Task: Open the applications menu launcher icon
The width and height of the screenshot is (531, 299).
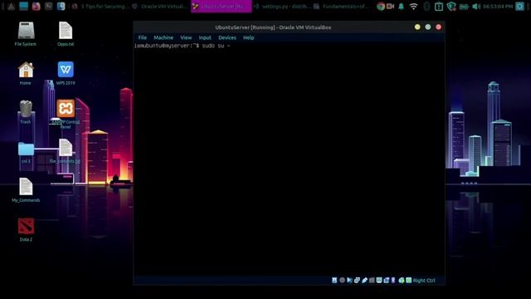Action: click(x=11, y=6)
